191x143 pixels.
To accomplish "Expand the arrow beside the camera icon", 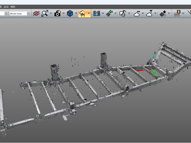I will pos(63,13).
